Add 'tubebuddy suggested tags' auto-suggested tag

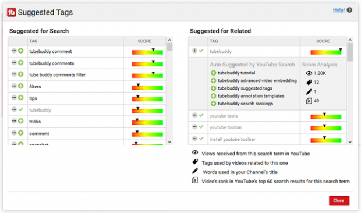[214, 88]
